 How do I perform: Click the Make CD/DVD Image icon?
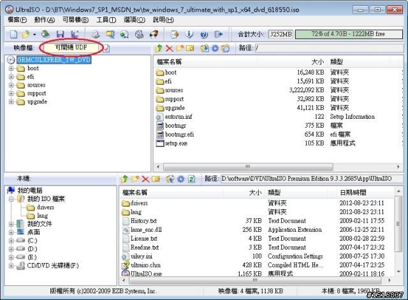96,34
